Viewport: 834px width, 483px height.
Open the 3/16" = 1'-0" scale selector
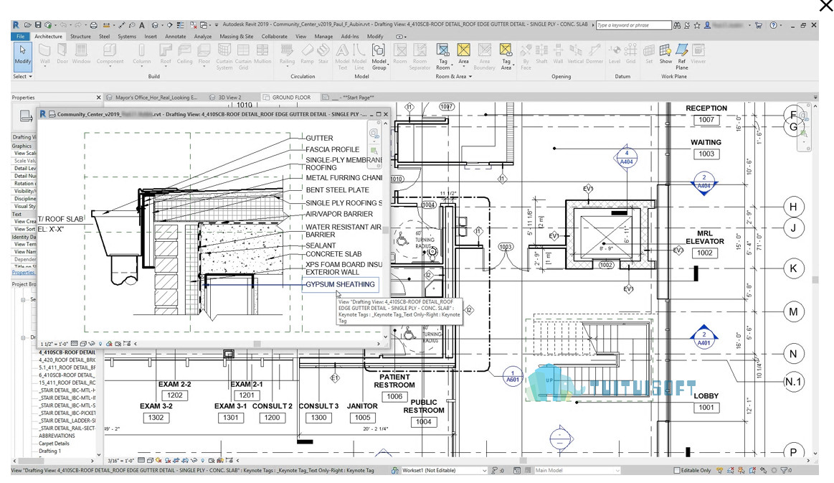(120, 460)
